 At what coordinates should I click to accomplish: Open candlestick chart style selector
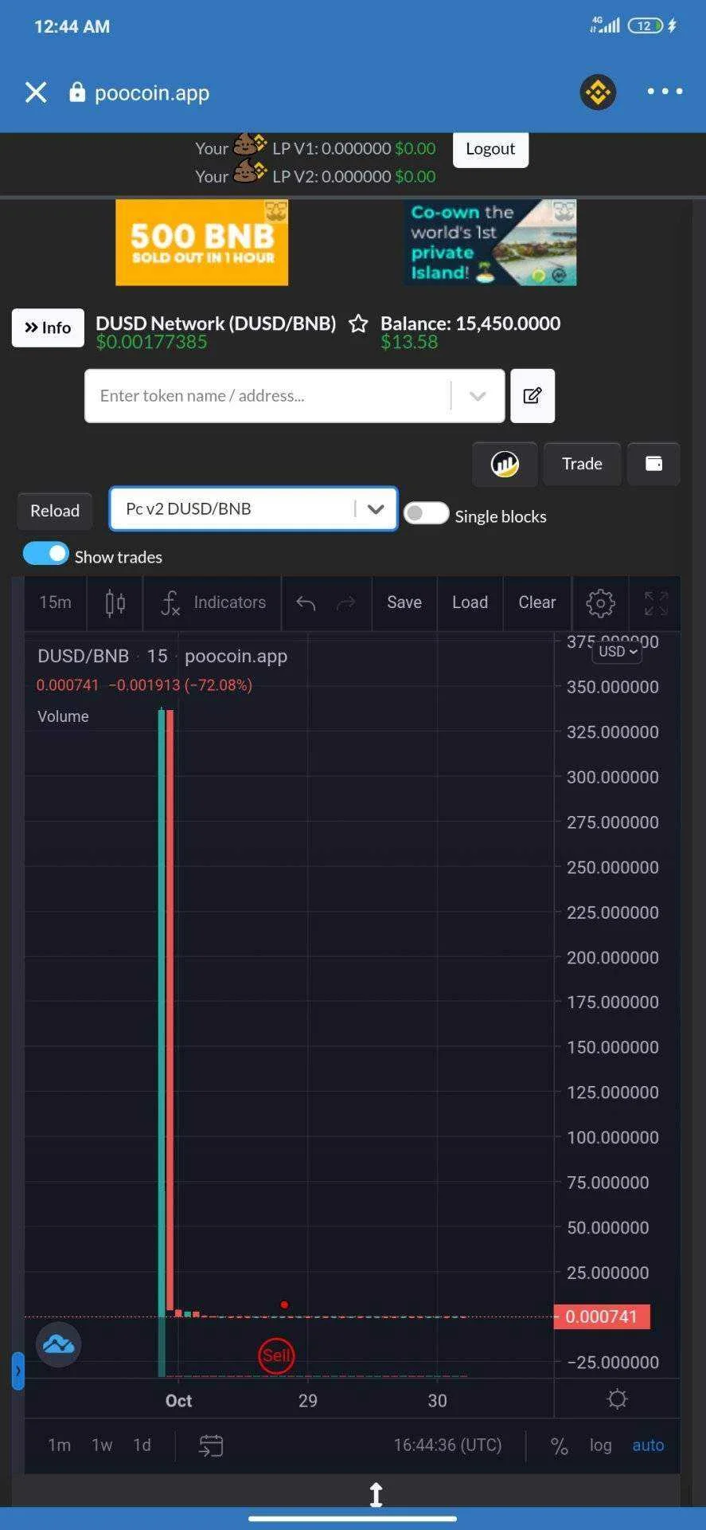(115, 602)
